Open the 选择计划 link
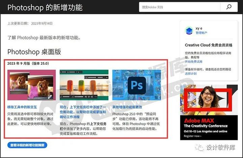243x158 pixels. [191, 74]
